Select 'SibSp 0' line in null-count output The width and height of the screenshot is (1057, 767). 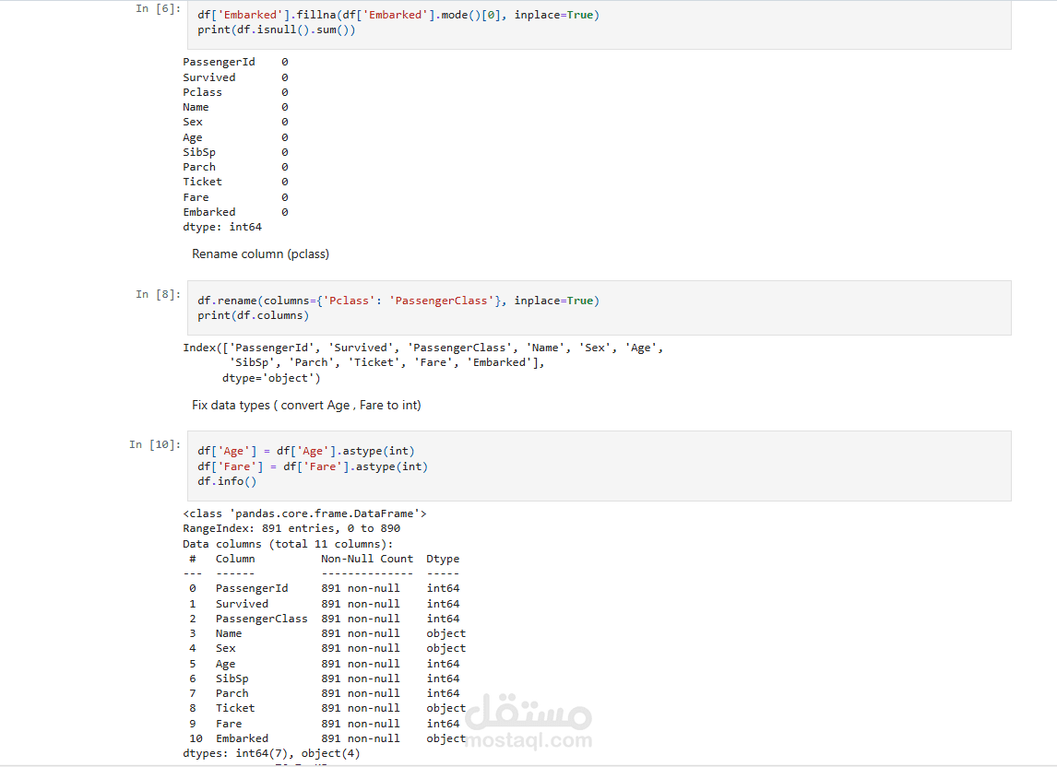(235, 152)
